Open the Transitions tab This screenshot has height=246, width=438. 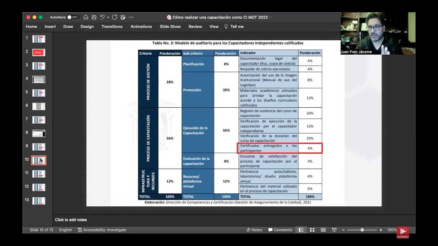(x=112, y=27)
